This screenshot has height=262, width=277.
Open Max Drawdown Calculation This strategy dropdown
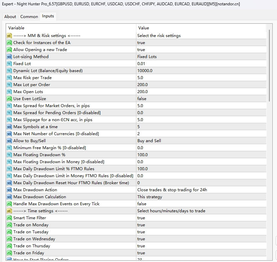pyautogui.click(x=201, y=197)
